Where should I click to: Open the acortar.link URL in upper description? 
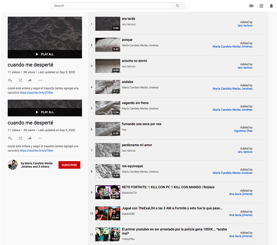click(36, 92)
